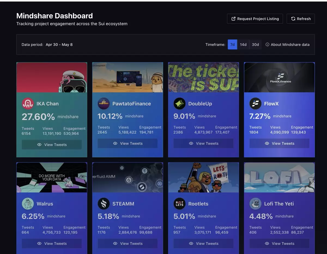Click the 7.27% mindshare value
Viewport: 327px width, 254px height.
click(x=260, y=116)
